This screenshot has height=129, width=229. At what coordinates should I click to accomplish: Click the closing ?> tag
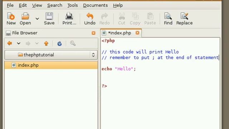104,86
